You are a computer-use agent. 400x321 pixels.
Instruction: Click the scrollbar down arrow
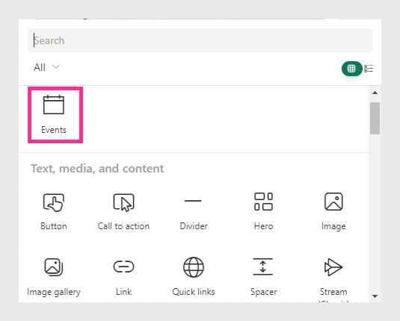[x=375, y=296]
